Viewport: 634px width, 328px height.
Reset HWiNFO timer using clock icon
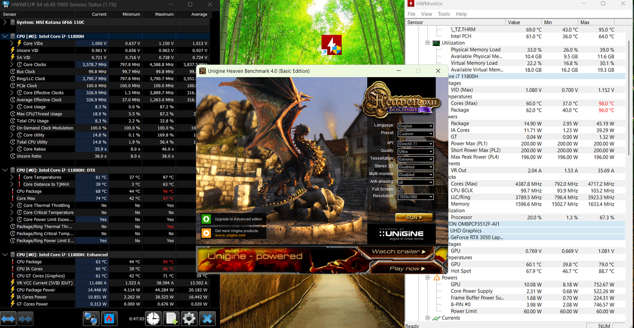pyautogui.click(x=154, y=319)
